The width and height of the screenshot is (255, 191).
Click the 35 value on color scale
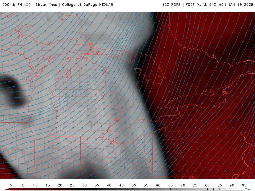(x=97, y=185)
